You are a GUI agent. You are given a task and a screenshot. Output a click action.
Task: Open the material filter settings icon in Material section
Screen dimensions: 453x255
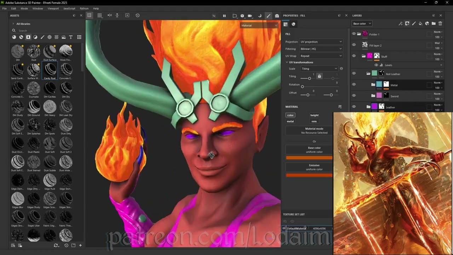tap(340, 107)
